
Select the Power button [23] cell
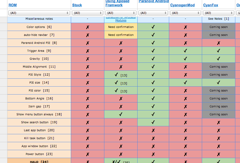(39, 154)
